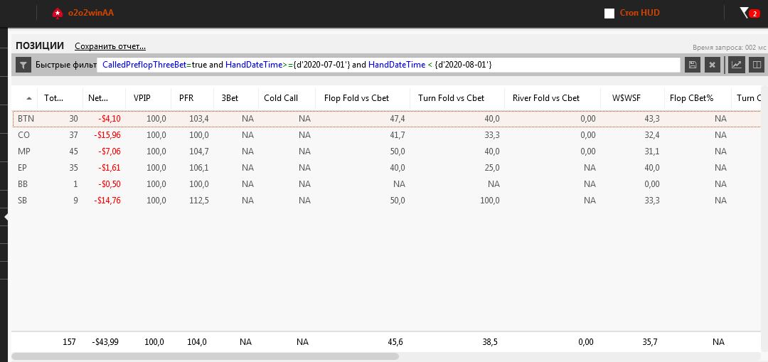Click the net value -$14,76

[106, 201]
